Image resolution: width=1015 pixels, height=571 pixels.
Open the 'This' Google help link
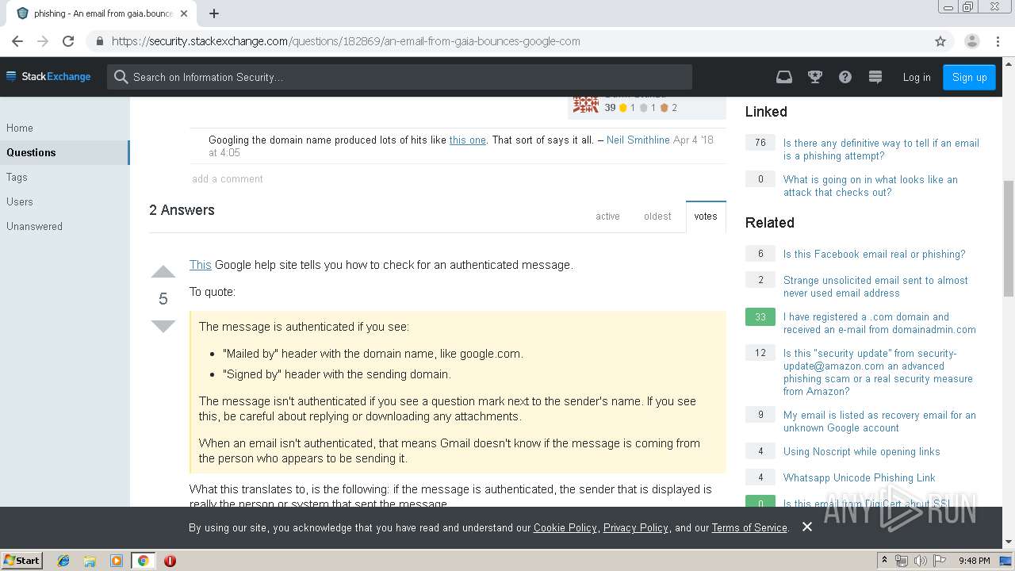(201, 265)
